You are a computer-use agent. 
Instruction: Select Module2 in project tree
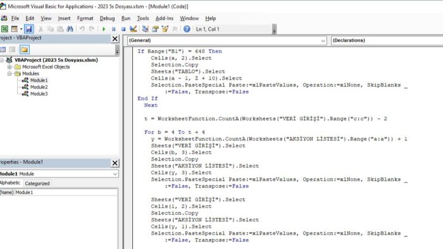pos(39,87)
